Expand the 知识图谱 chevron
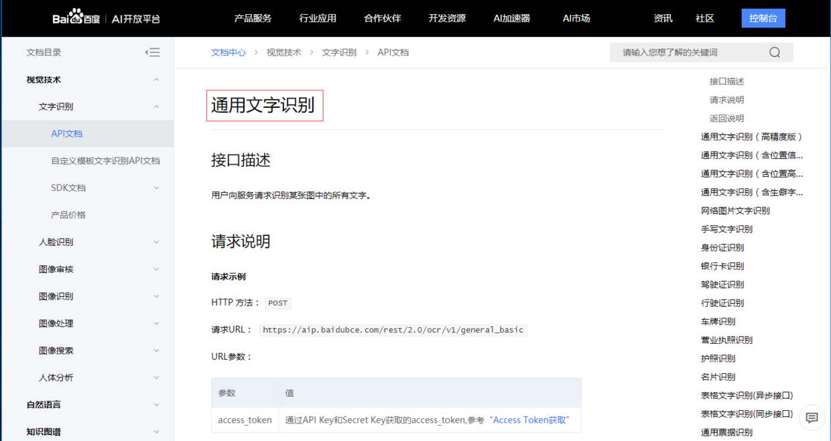This screenshot has width=831, height=441. 156,432
